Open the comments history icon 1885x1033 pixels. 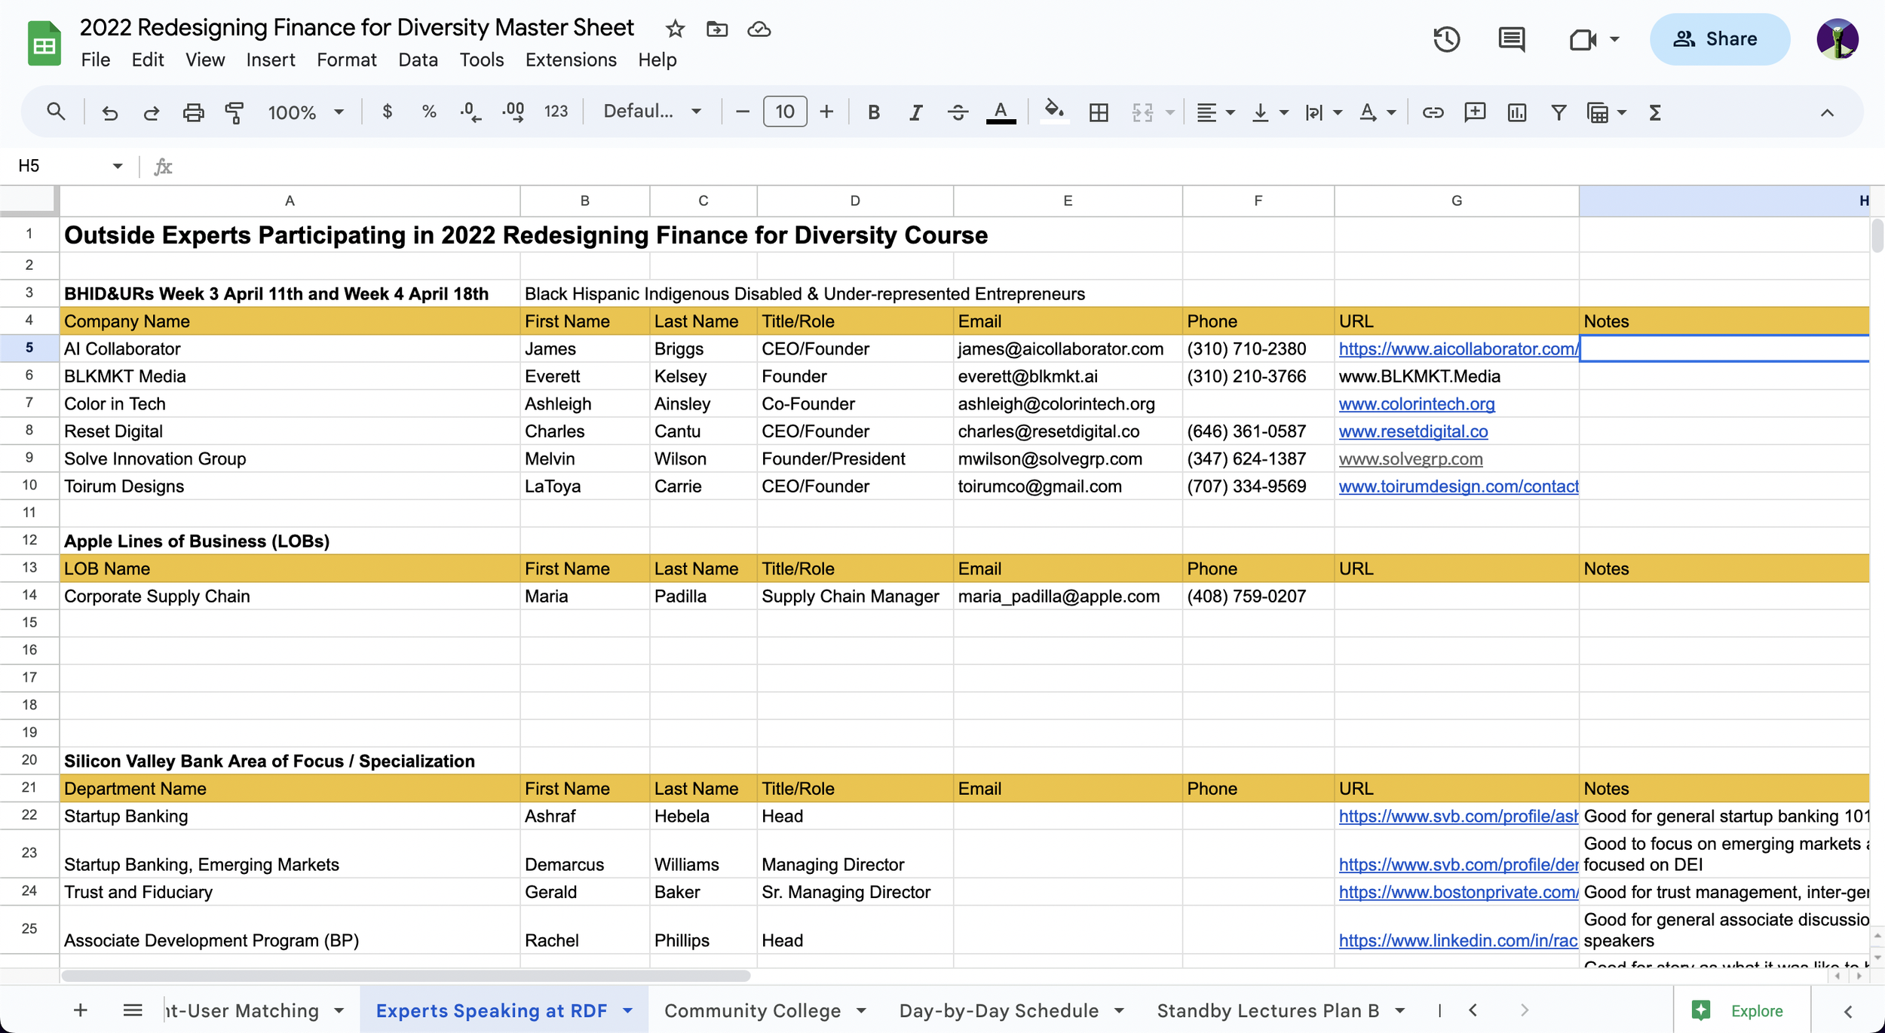(1512, 39)
